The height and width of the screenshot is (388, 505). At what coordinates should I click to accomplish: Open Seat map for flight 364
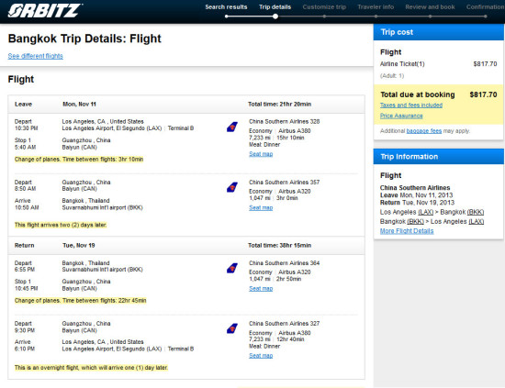pos(261,289)
